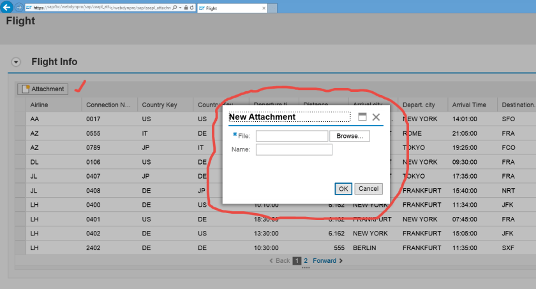Open the address bar dropdown arrow

tap(179, 8)
